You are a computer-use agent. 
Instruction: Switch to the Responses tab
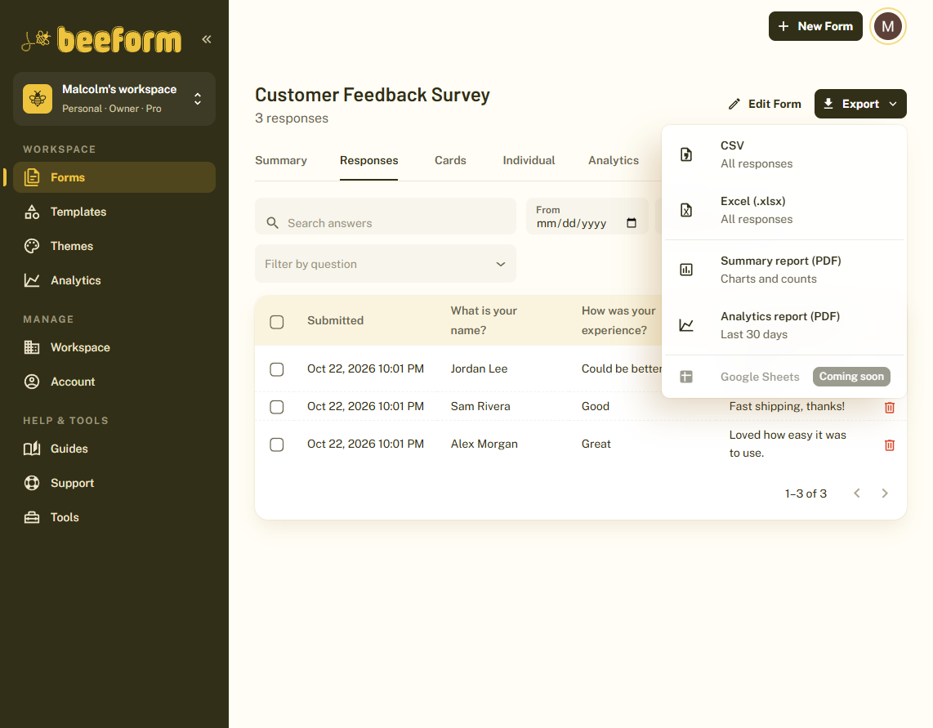[x=369, y=160]
